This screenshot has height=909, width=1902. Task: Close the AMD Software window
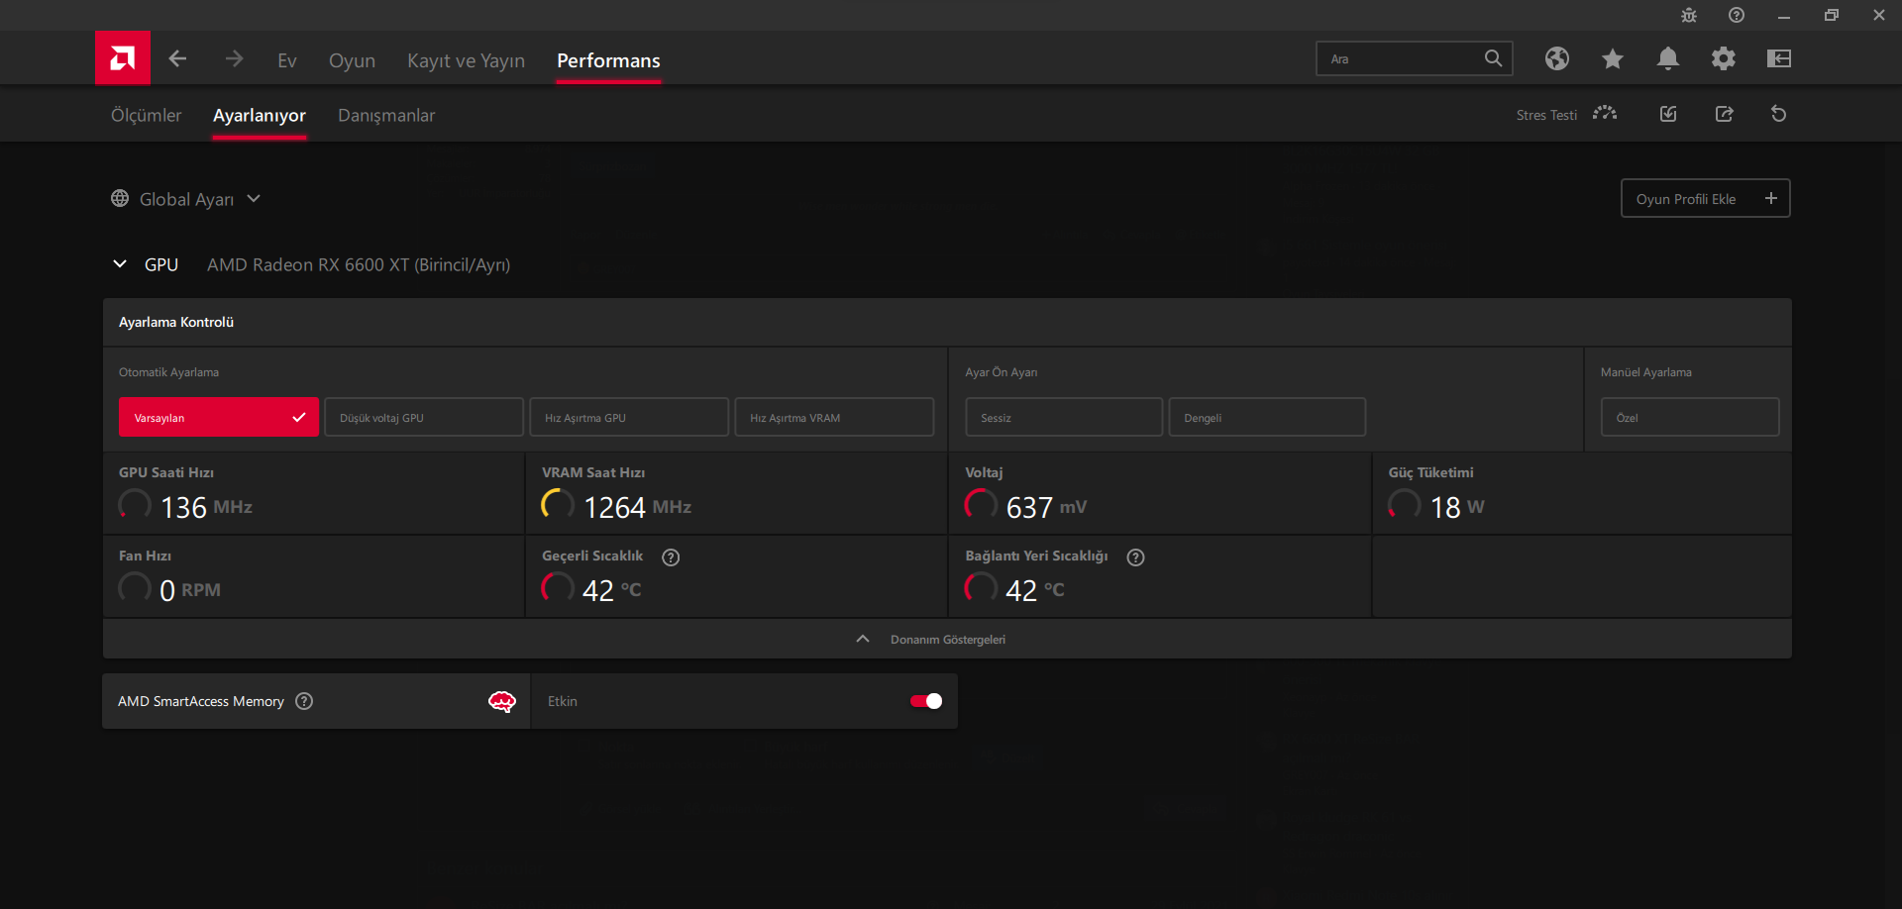tap(1879, 15)
